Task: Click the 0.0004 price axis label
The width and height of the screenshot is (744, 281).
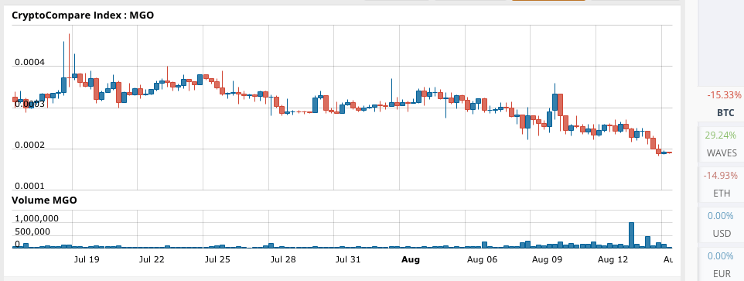Action: coord(30,62)
